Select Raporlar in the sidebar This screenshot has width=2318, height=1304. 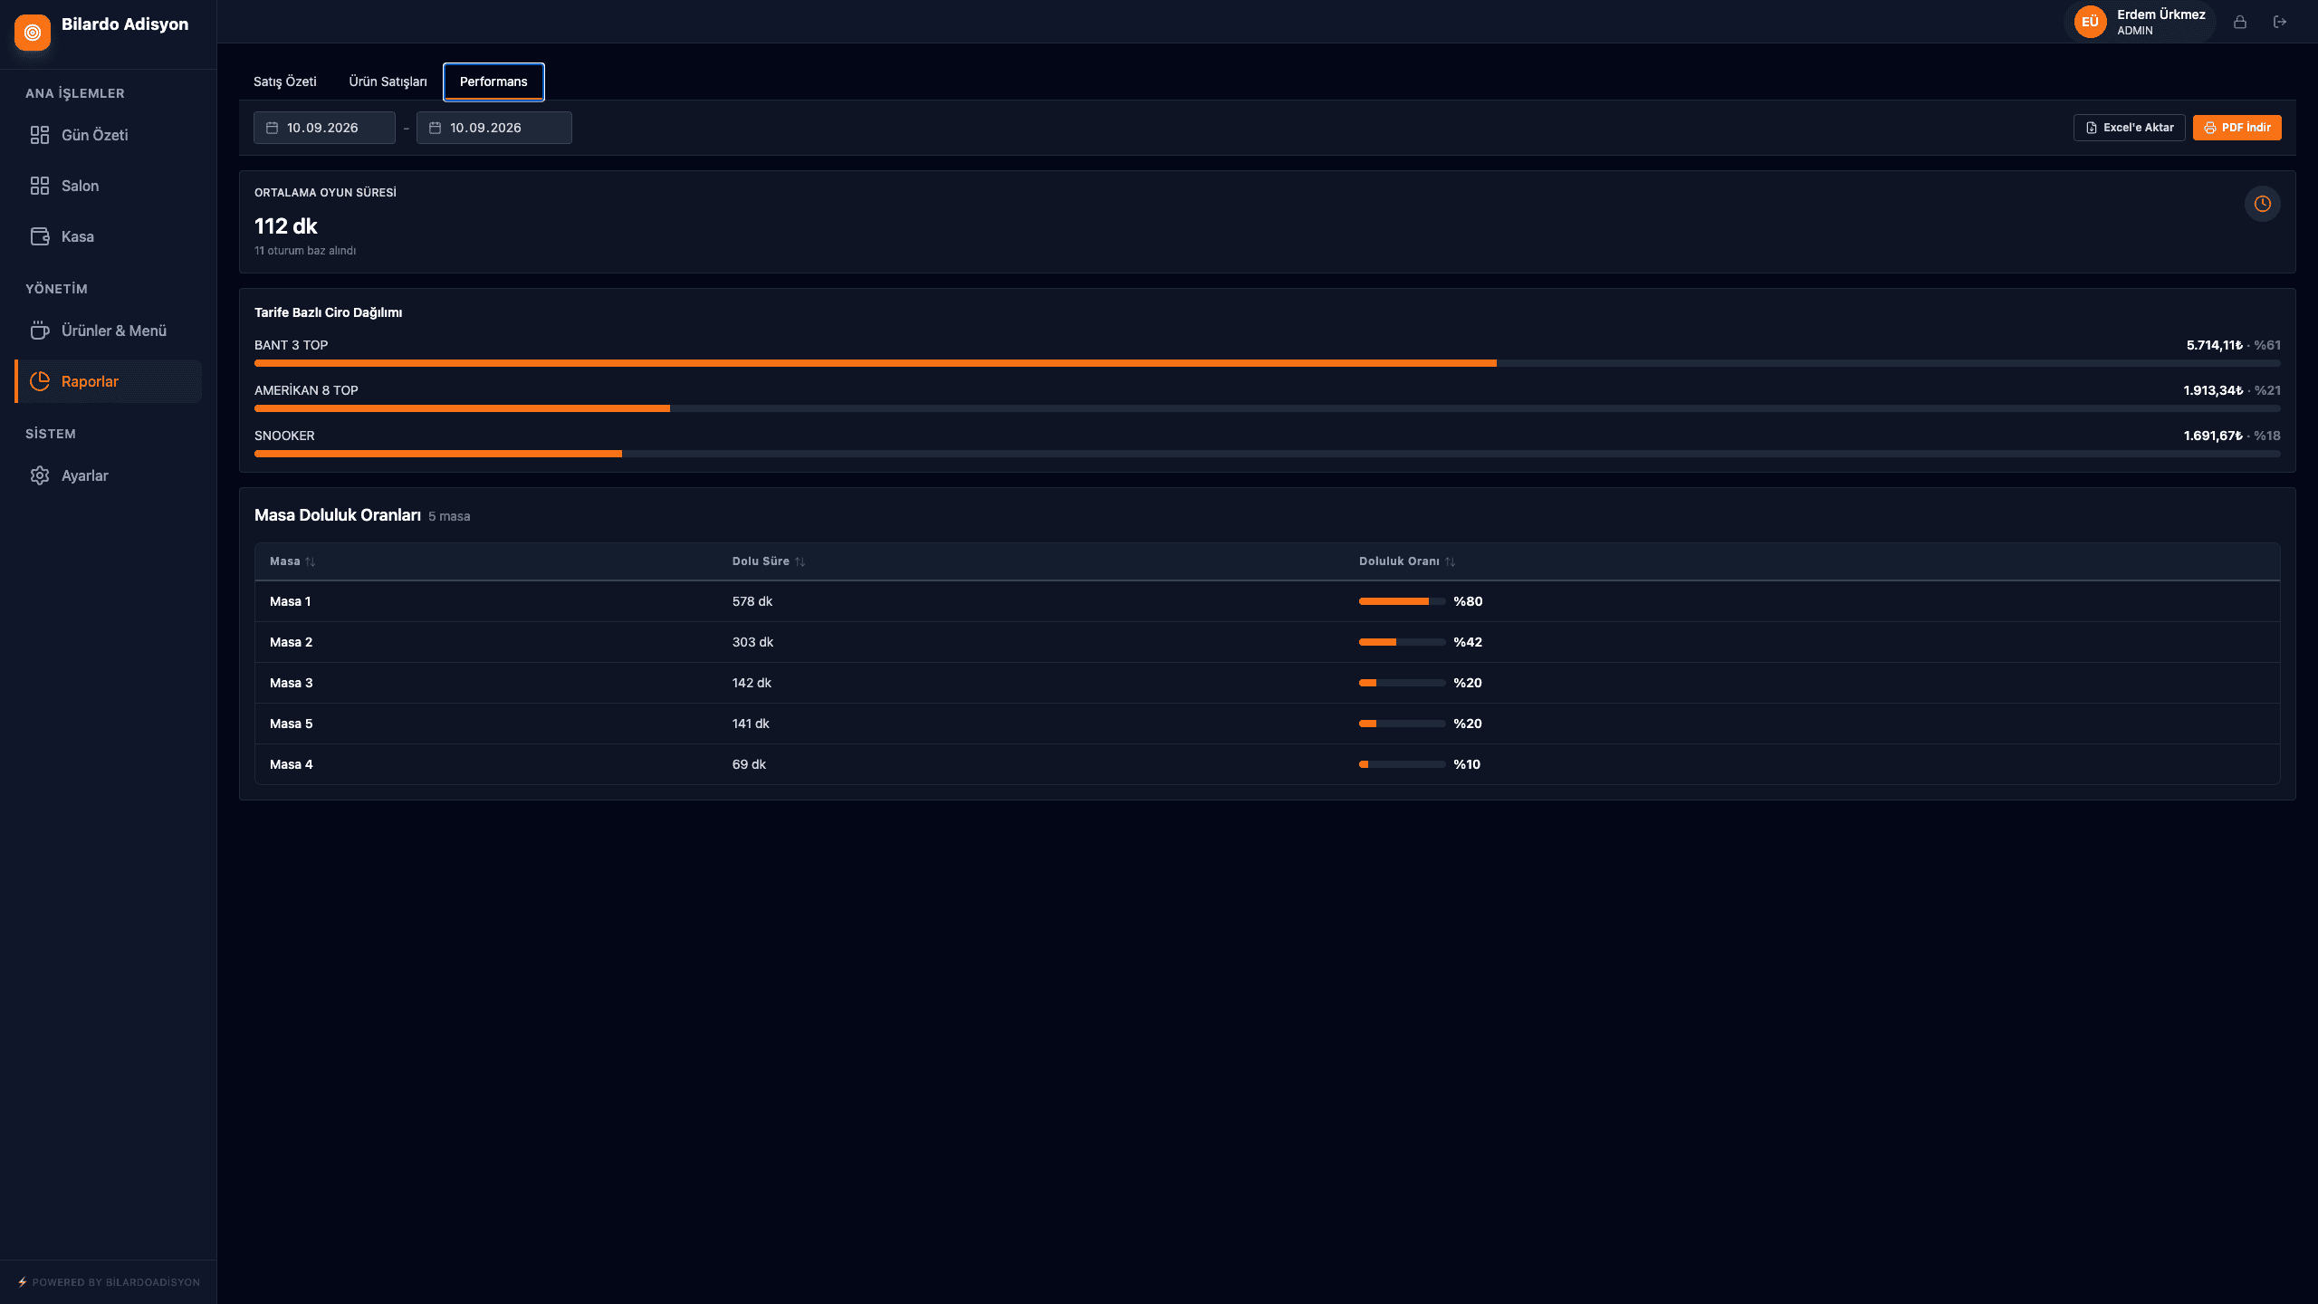[x=108, y=381]
